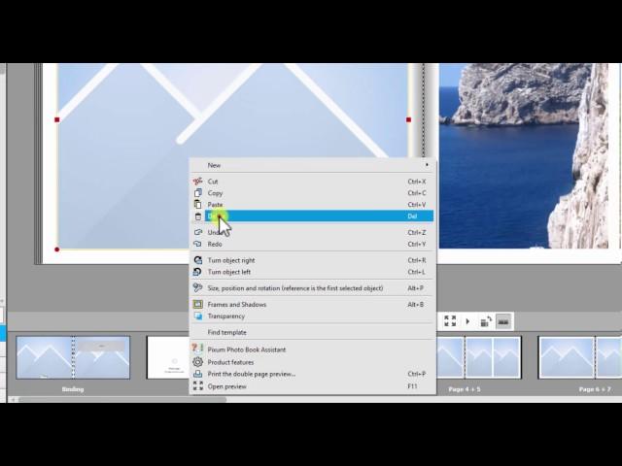Open Product features entry
The image size is (622, 466).
pos(313,362)
